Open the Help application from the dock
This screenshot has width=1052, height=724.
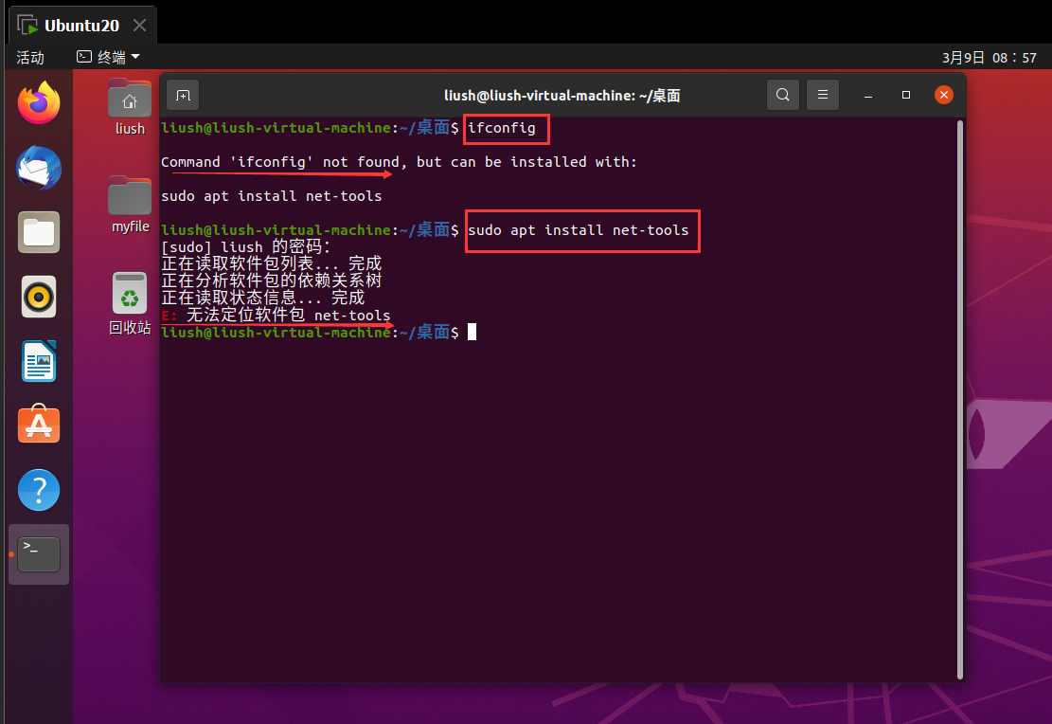coord(38,490)
